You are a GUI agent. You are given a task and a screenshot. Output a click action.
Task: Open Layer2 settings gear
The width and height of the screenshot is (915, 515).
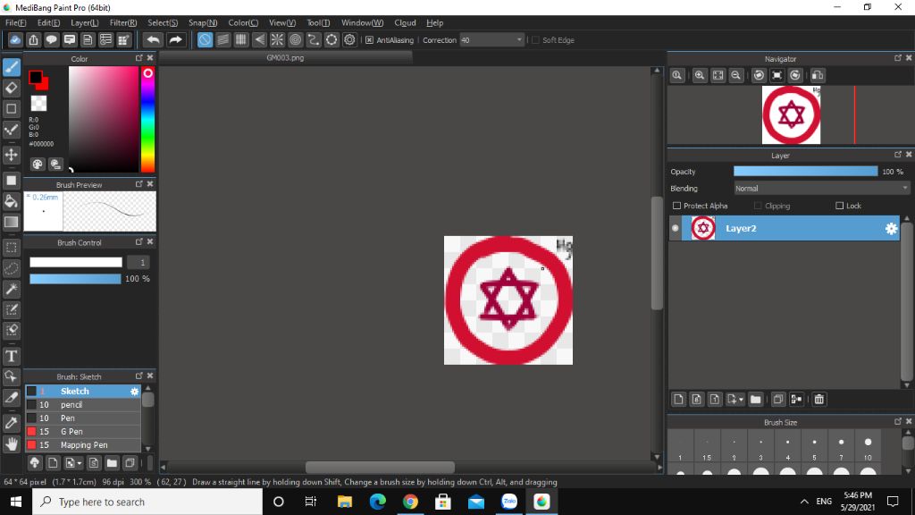click(891, 228)
